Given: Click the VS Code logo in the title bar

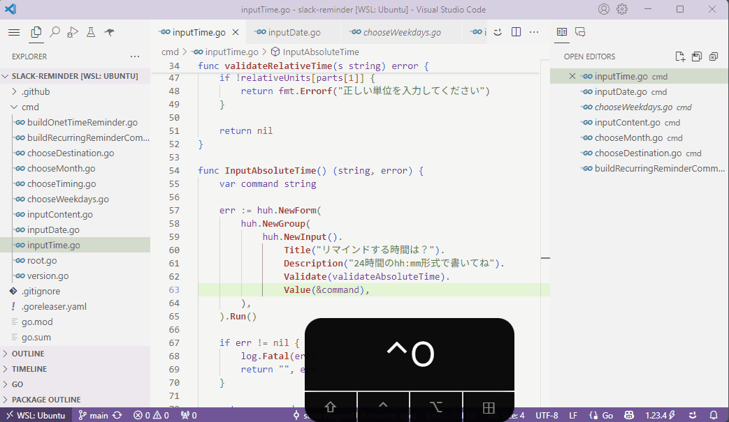Looking at the screenshot, I should [x=10, y=9].
